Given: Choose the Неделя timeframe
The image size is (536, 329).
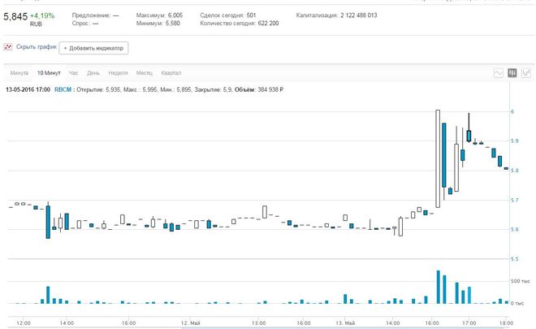Looking at the screenshot, I should (118, 73).
